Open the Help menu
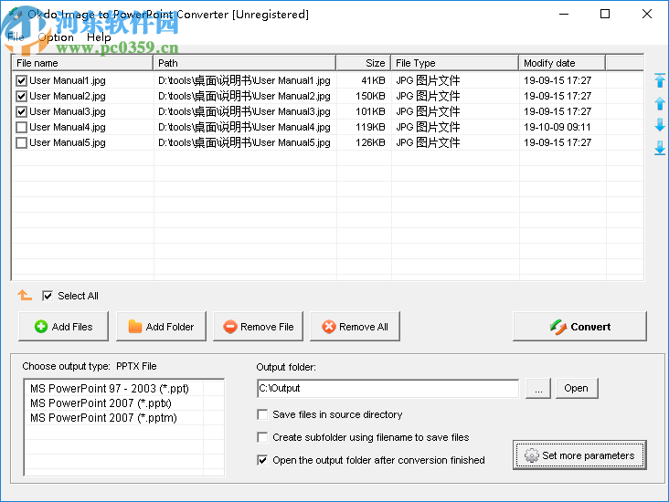Viewport: 669px width, 502px height. pos(99,37)
